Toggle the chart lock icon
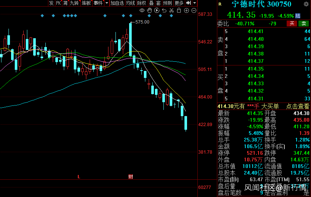 [x=179, y=10]
